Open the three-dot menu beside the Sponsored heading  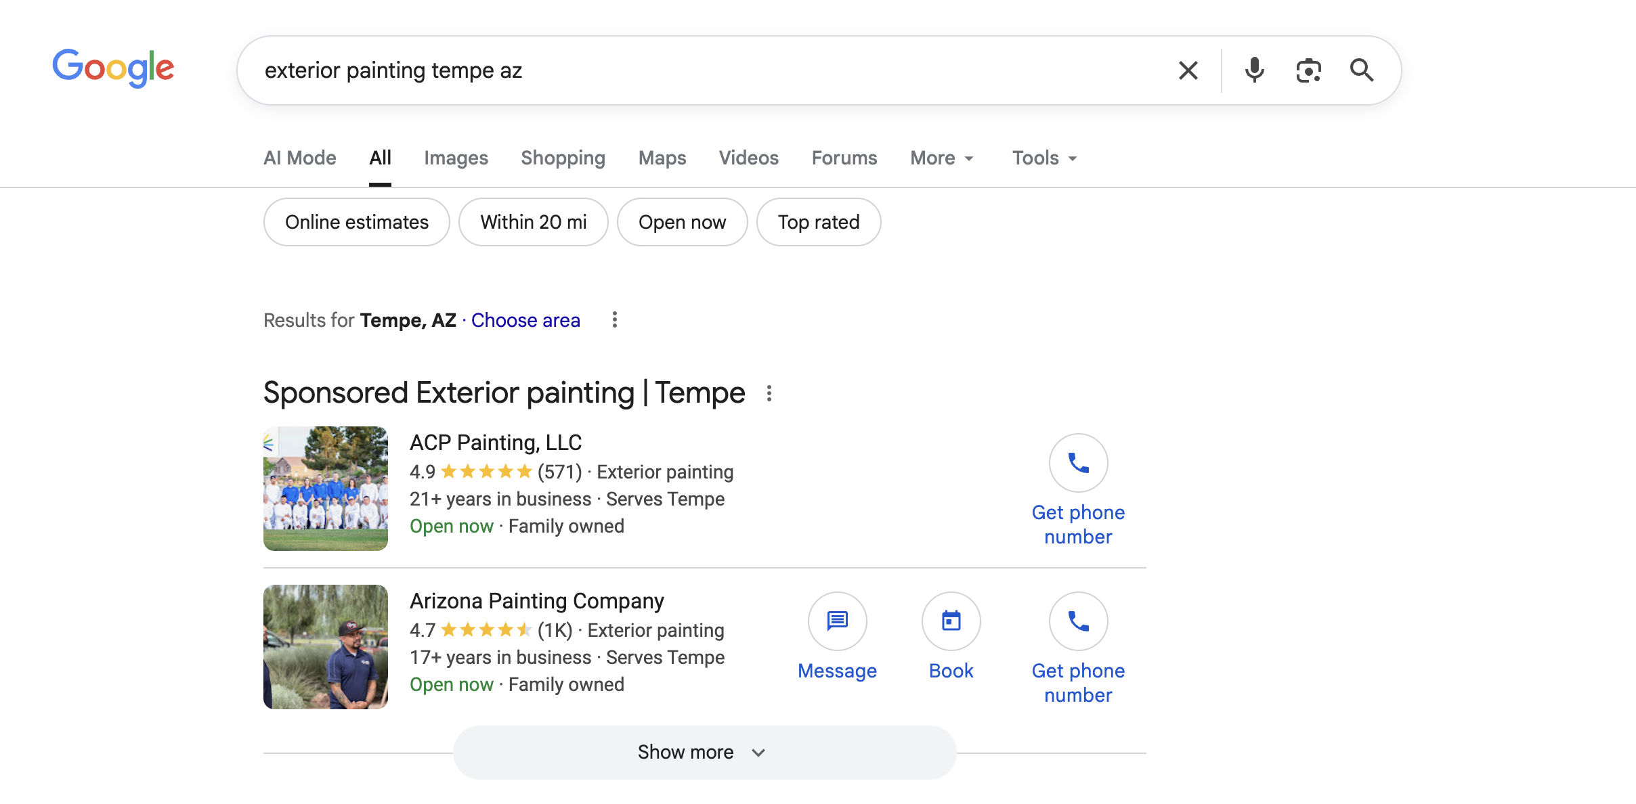coord(769,393)
